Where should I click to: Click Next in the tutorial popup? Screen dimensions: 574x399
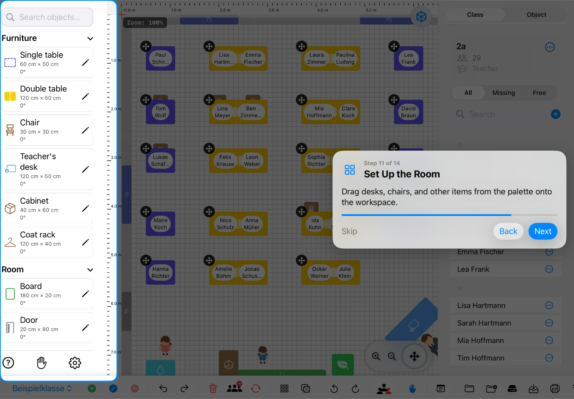click(543, 231)
